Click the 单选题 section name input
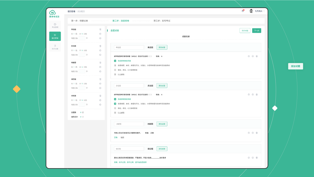 click(x=129, y=47)
